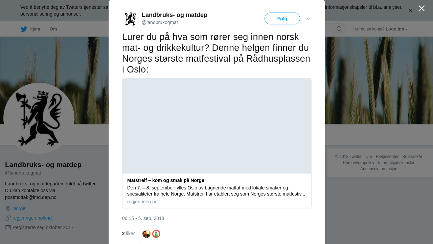Click the link chain icon beside regjeringen.no/lmd
Viewport: 433px width, 244px height.
pyautogui.click(x=8, y=218)
